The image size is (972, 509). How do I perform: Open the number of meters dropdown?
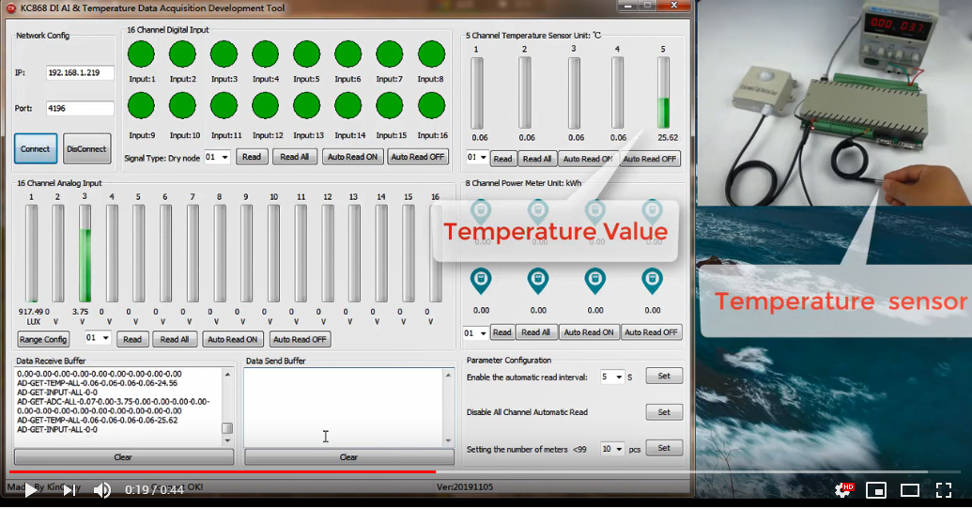point(611,449)
